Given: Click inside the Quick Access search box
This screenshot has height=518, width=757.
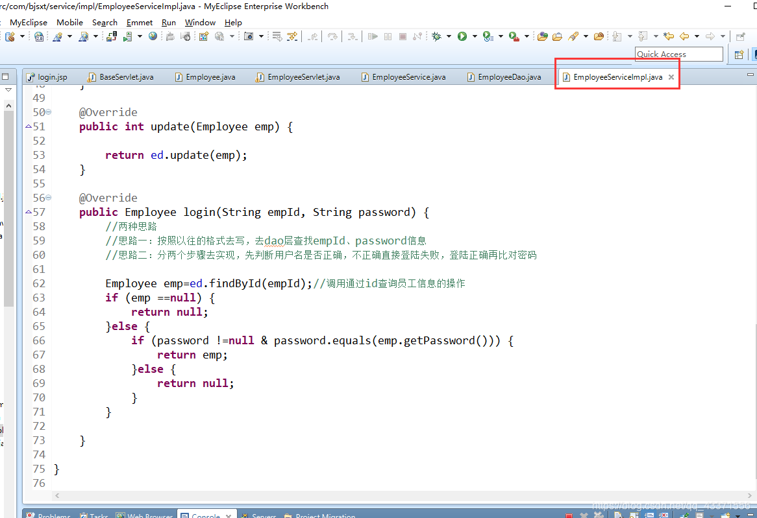Looking at the screenshot, I should coord(679,54).
